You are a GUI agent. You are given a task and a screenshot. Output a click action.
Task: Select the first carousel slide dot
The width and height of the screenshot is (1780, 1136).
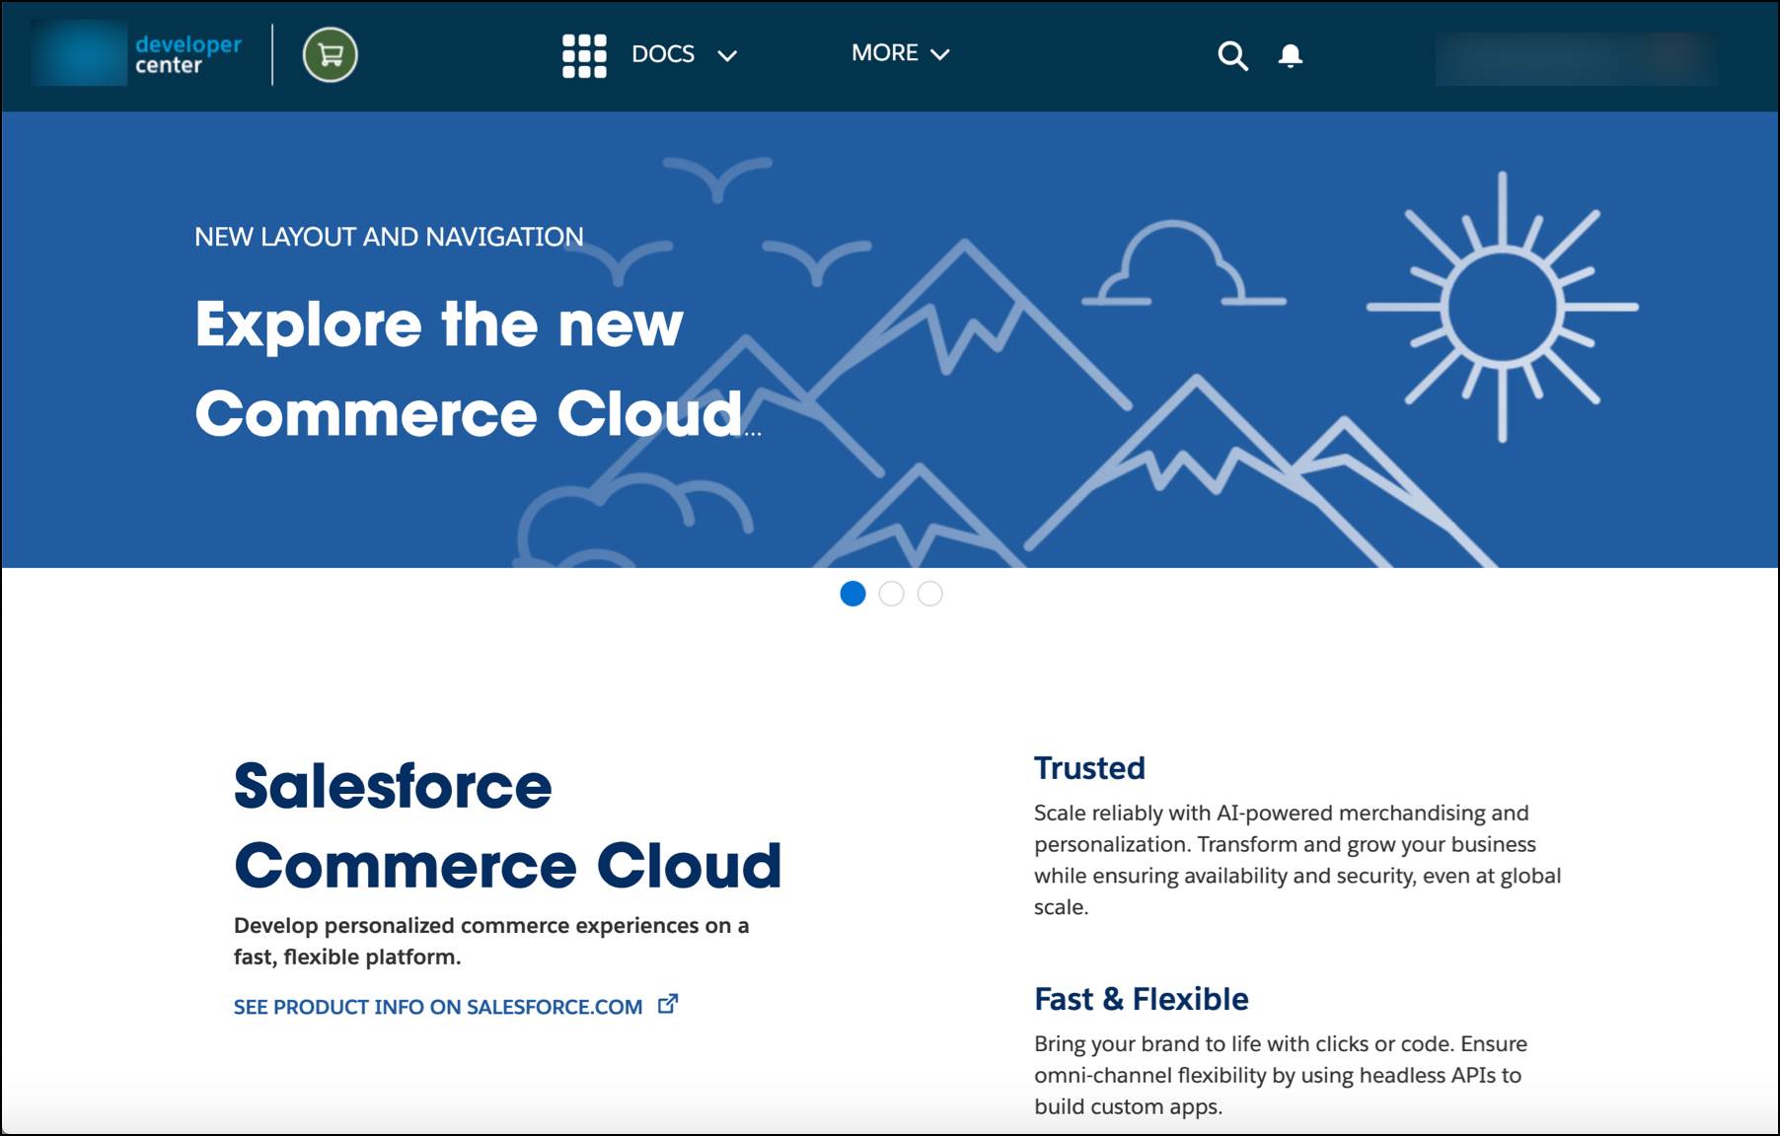click(x=853, y=594)
